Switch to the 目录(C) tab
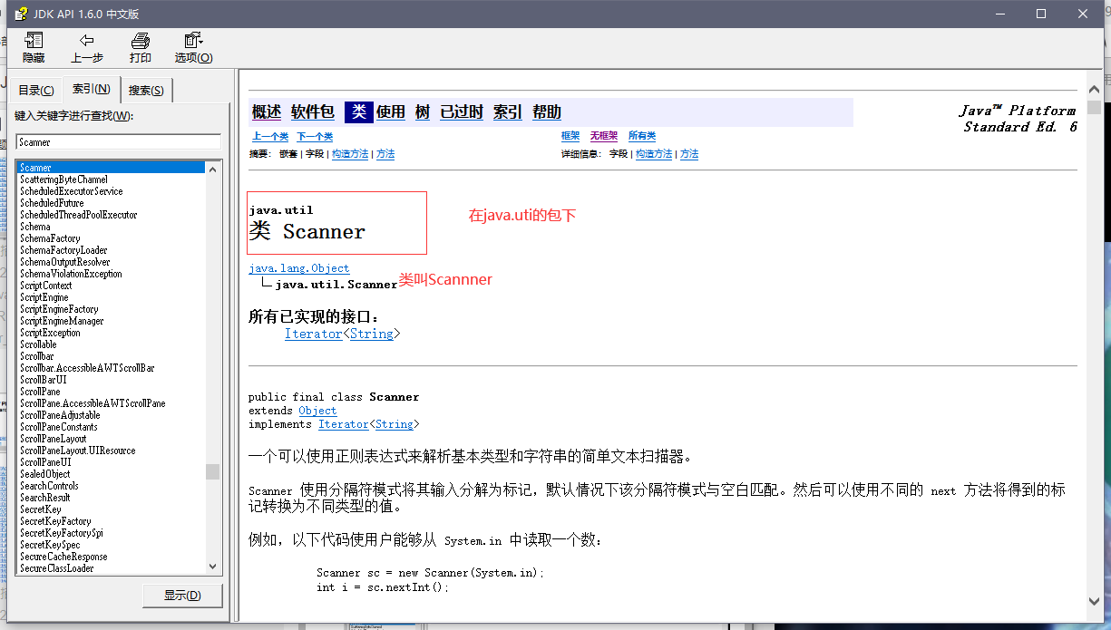The image size is (1111, 630). pyautogui.click(x=35, y=90)
